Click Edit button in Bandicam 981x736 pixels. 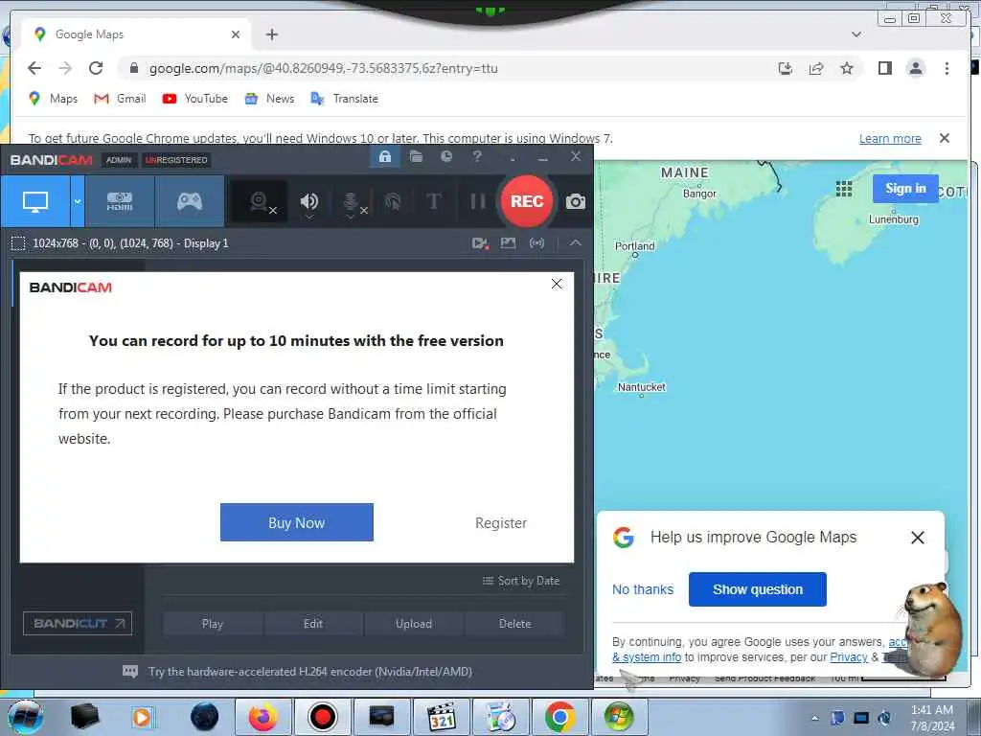coord(313,624)
